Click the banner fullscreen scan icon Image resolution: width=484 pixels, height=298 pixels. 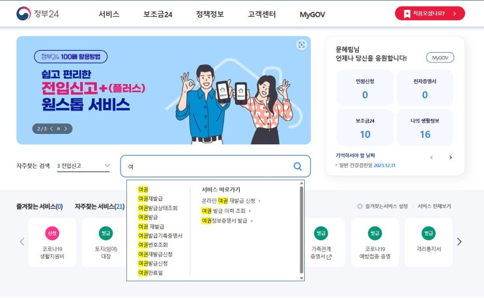[x=302, y=45]
